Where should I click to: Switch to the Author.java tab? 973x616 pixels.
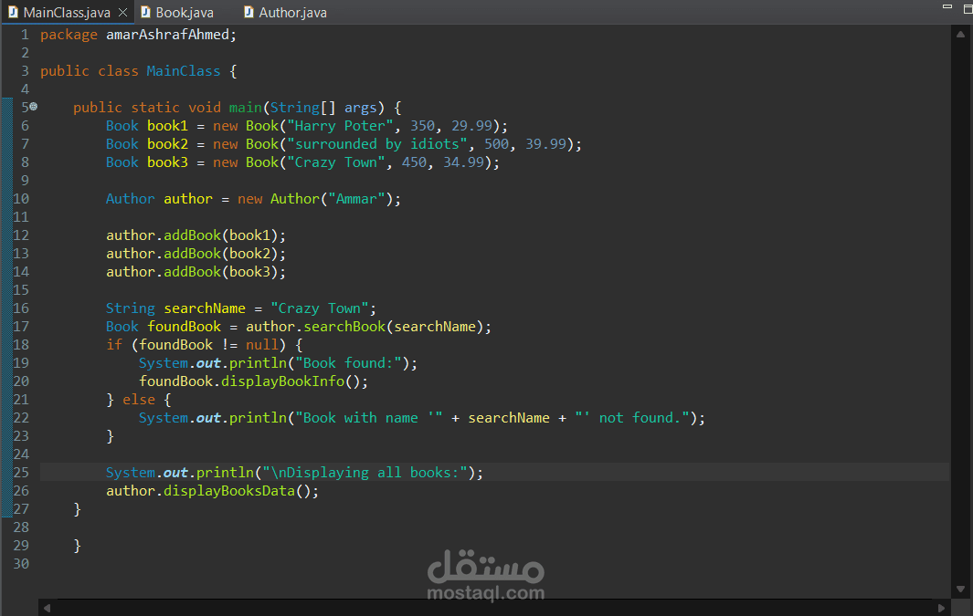pyautogui.click(x=285, y=13)
